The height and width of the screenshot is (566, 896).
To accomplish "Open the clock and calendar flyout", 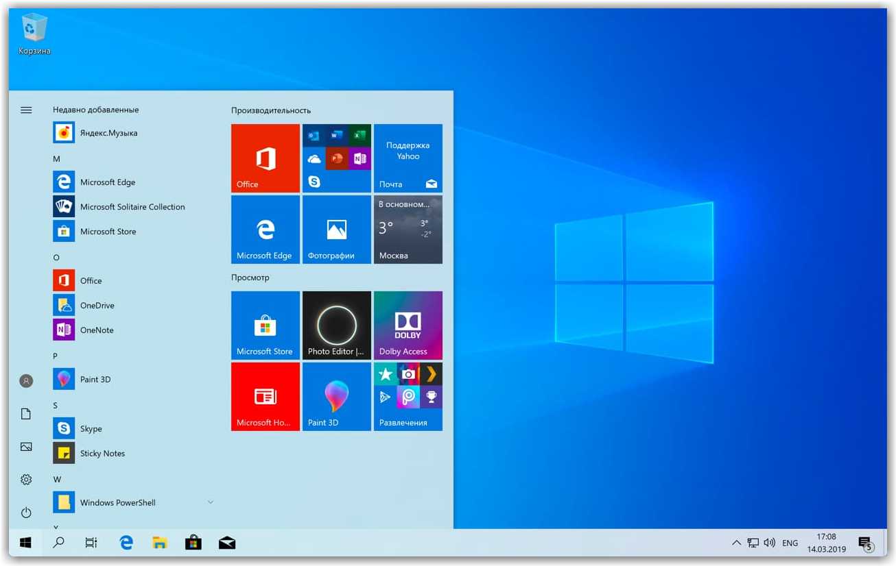I will coord(827,543).
